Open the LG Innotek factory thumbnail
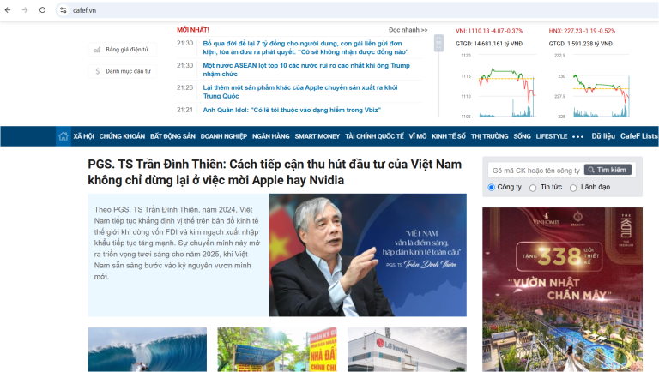 [x=407, y=350]
